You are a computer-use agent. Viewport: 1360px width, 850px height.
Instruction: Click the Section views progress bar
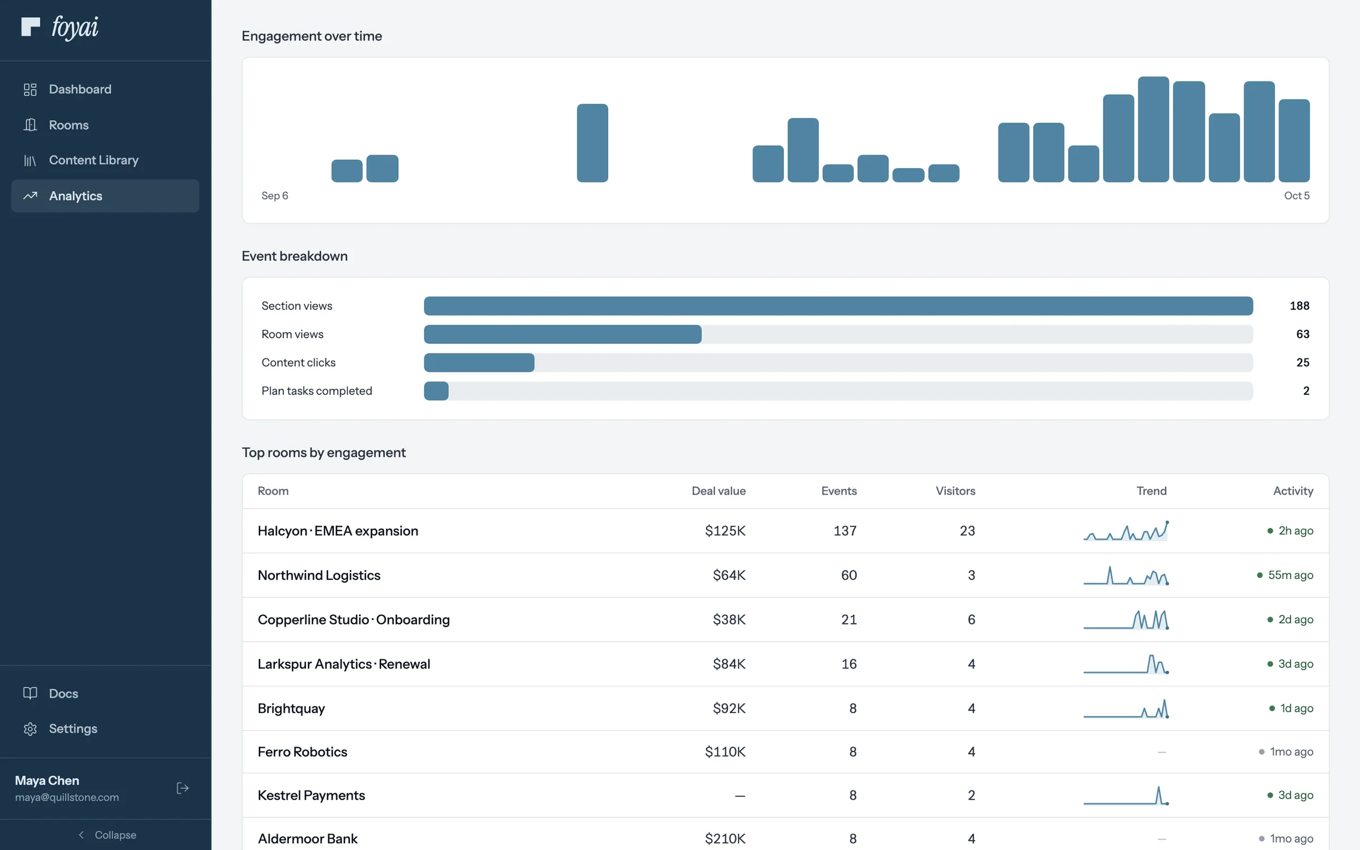click(x=838, y=306)
